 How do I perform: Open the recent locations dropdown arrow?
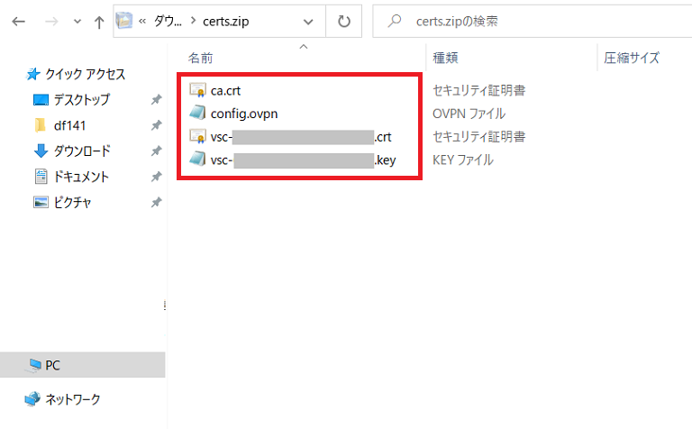click(x=76, y=22)
